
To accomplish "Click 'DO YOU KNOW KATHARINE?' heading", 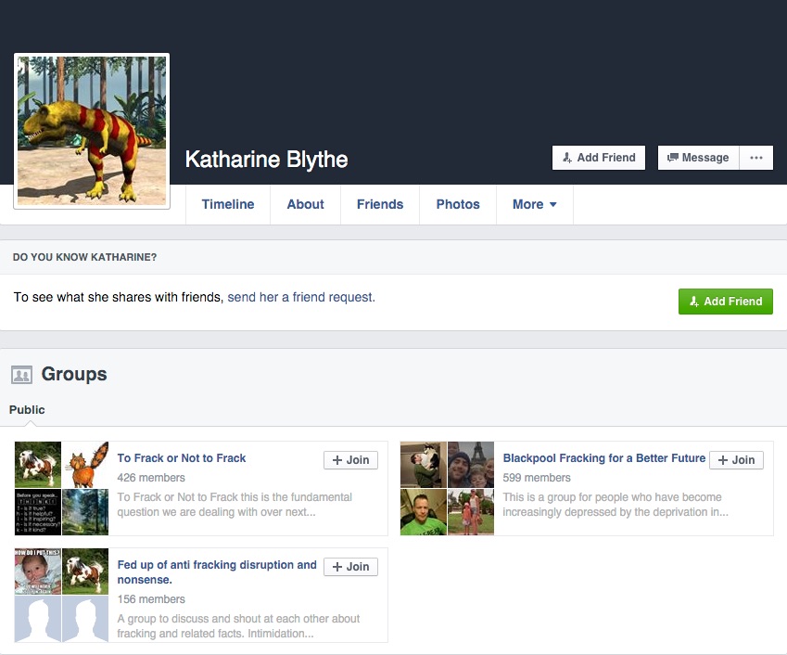I will 85,257.
